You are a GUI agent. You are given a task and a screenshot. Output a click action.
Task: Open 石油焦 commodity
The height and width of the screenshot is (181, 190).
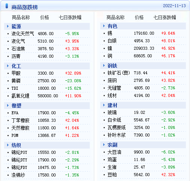(x=18, y=49)
